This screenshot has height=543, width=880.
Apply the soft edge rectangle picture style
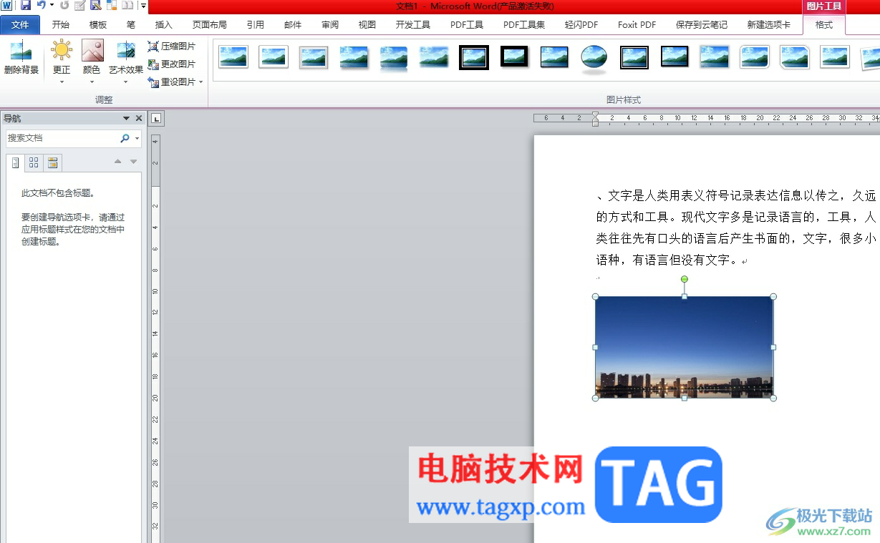coord(434,57)
